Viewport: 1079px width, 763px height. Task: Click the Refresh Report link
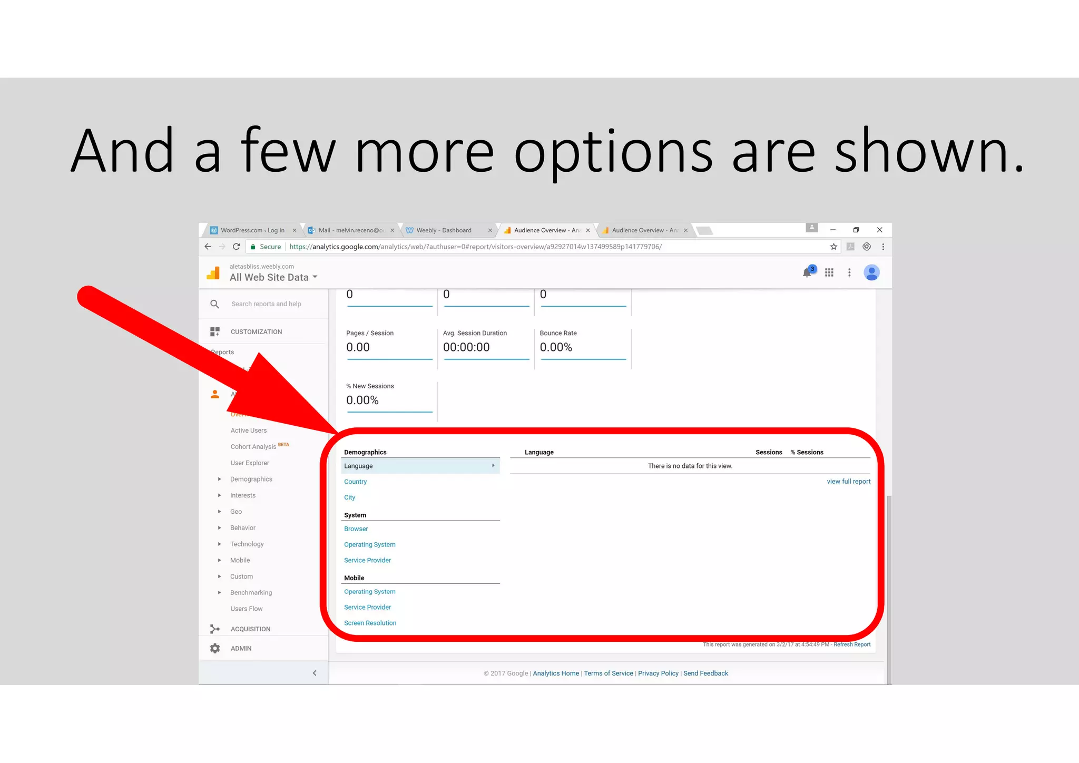point(852,644)
